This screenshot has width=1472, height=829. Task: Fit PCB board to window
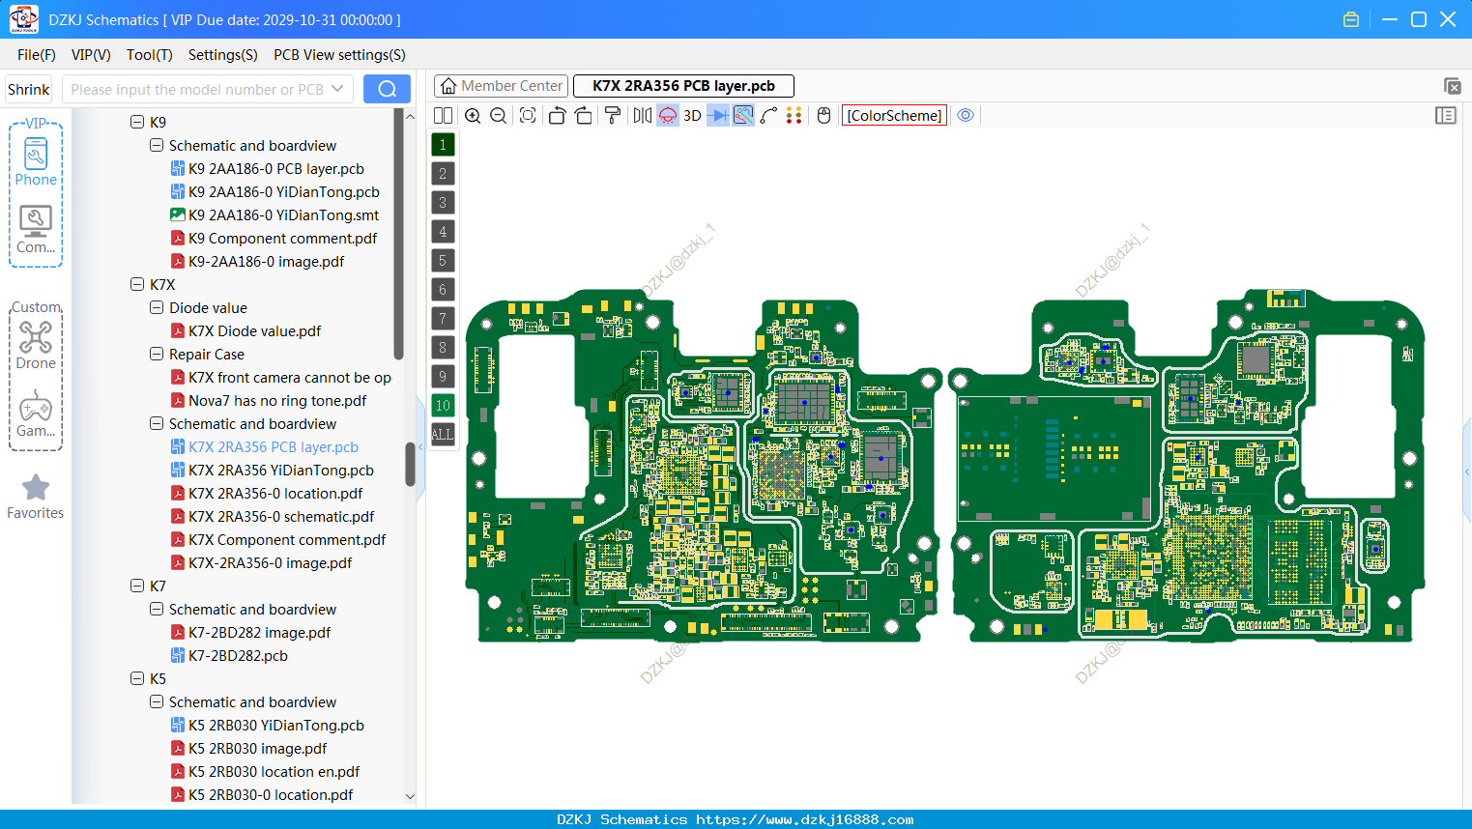coord(528,116)
